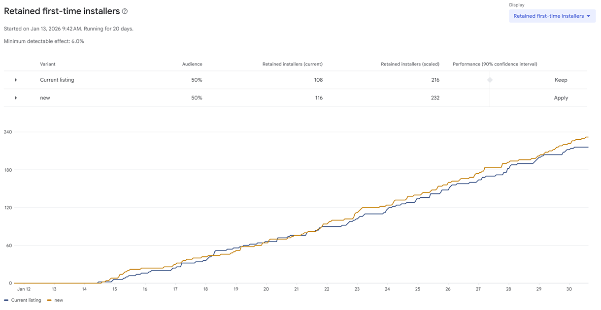Toggle the new series legend swatch
601x310 pixels.
point(49,300)
